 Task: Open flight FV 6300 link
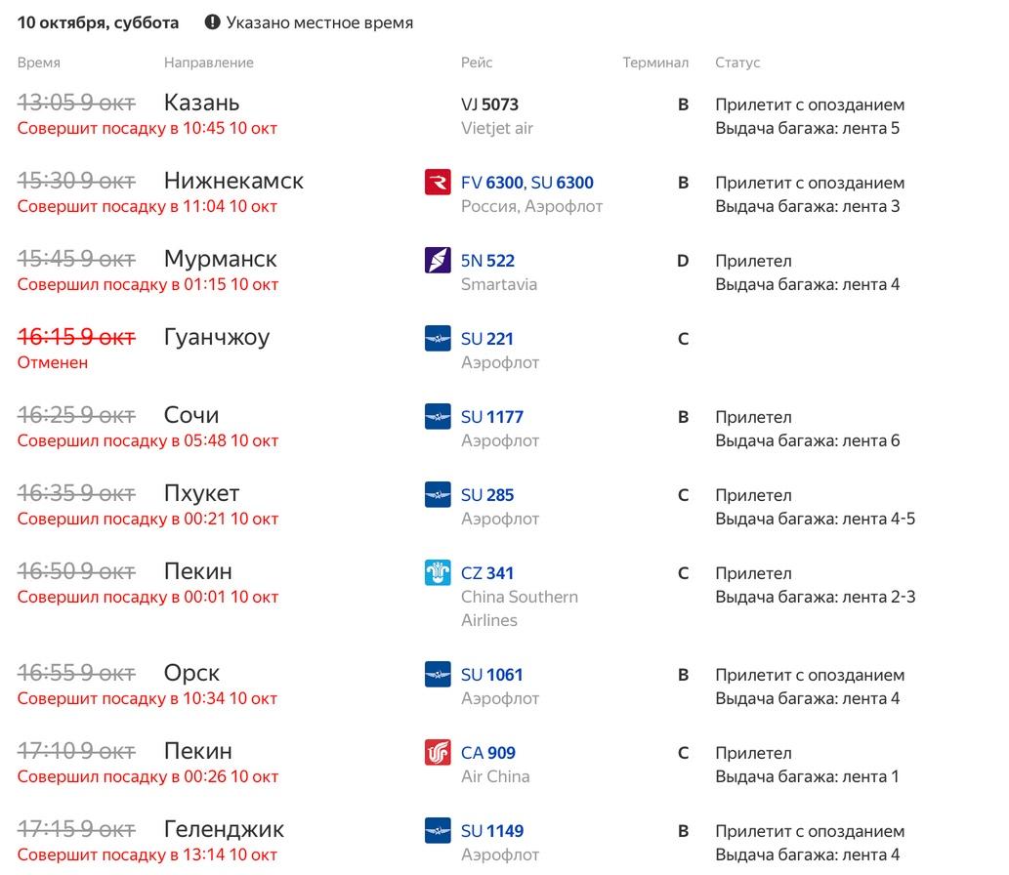coord(491,183)
